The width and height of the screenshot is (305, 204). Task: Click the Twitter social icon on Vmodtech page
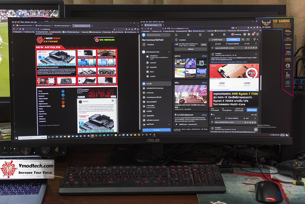pyautogui.click(x=63, y=95)
